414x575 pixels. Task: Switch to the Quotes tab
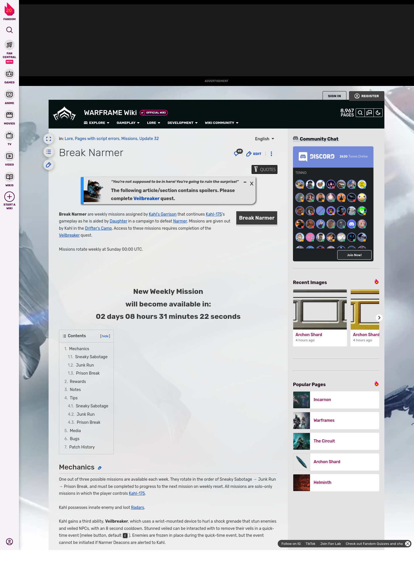tap(264, 169)
